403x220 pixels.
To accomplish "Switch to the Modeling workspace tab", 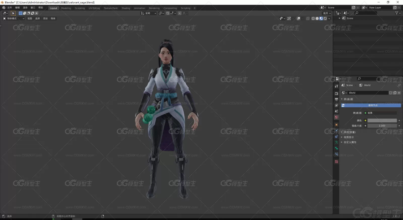I will tap(66, 8).
